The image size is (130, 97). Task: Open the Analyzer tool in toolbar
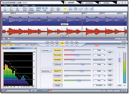(31, 9)
